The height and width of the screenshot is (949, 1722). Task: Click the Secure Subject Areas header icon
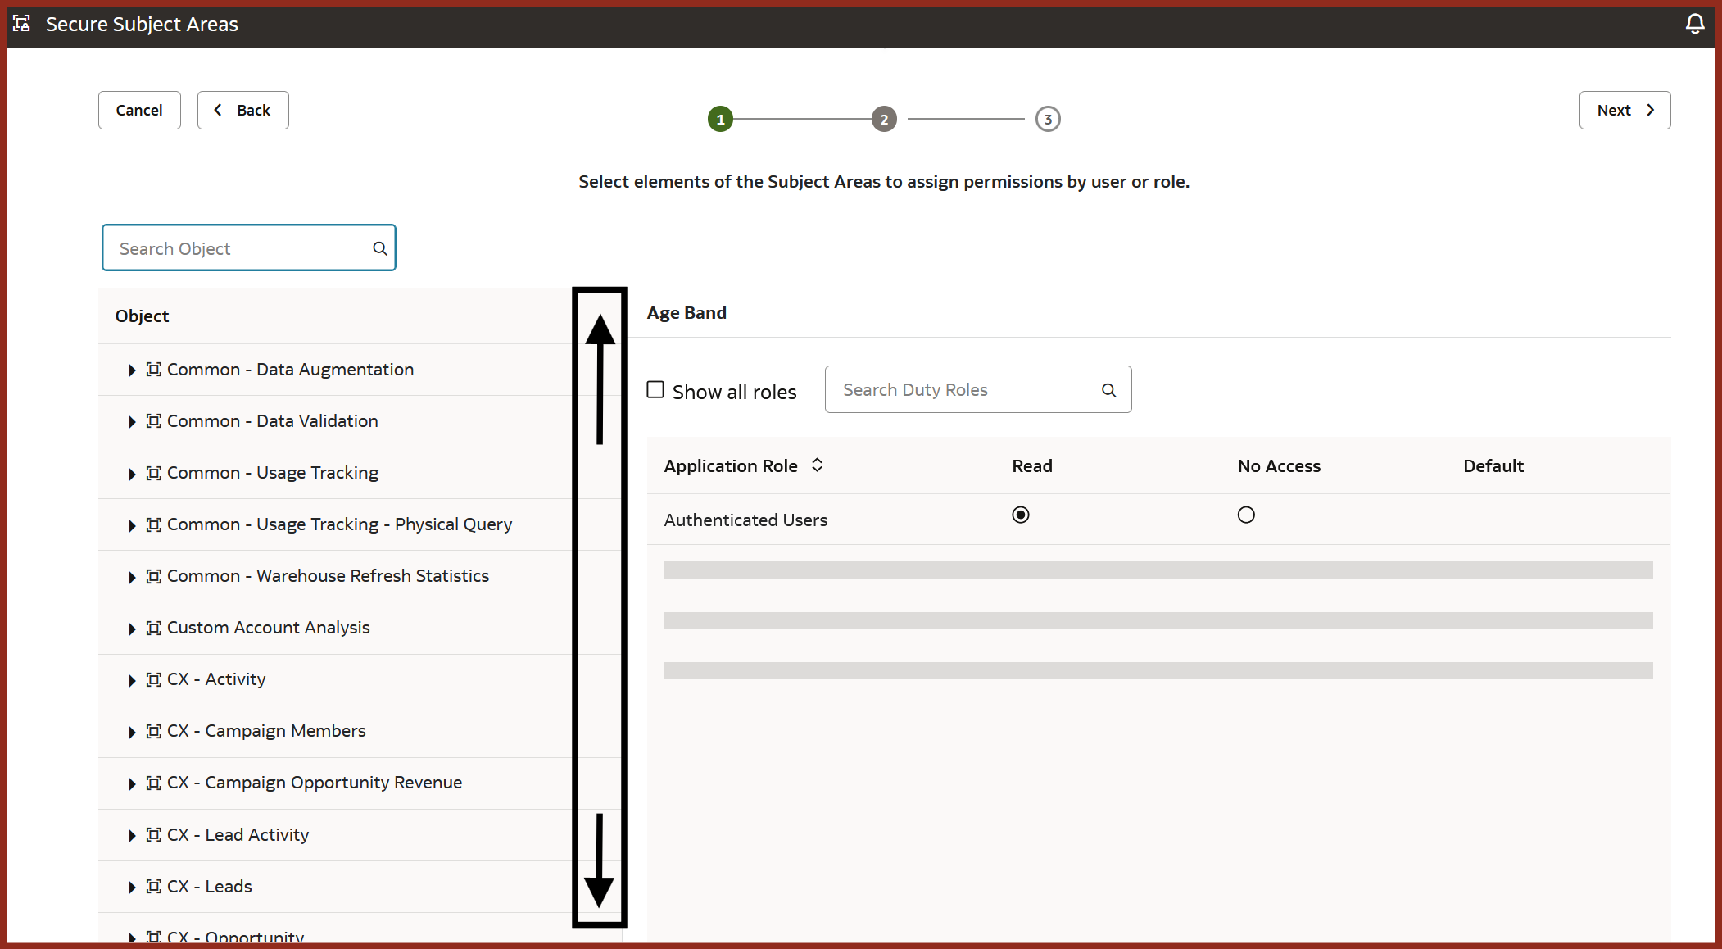[x=22, y=24]
